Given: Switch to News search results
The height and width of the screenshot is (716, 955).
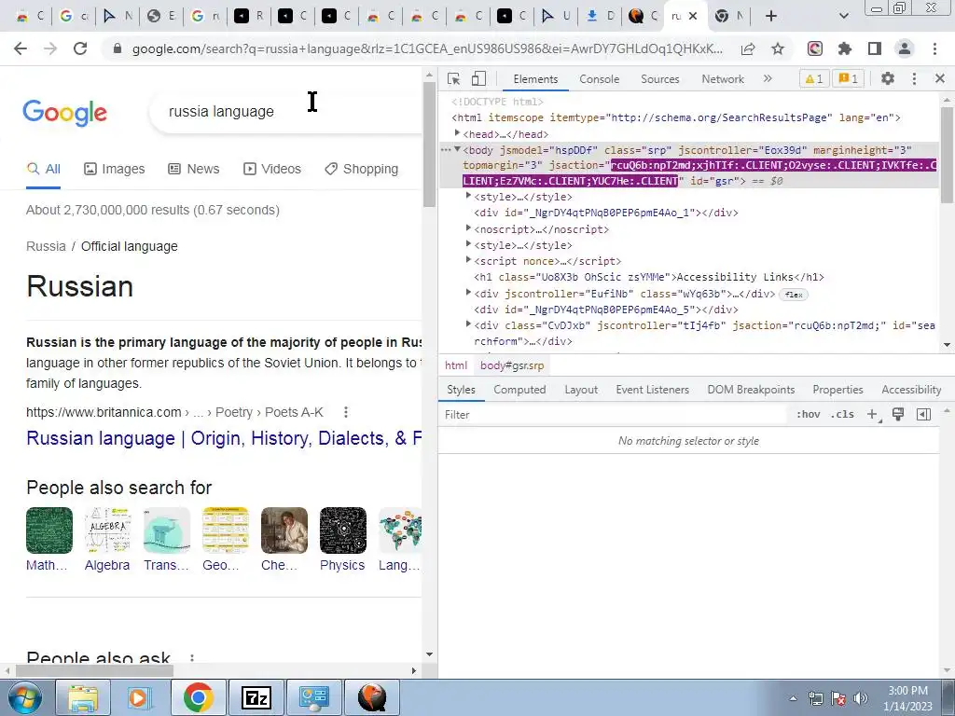Looking at the screenshot, I should pos(194,170).
